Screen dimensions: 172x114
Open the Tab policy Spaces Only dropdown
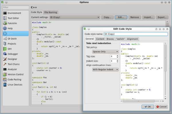coord(105,52)
